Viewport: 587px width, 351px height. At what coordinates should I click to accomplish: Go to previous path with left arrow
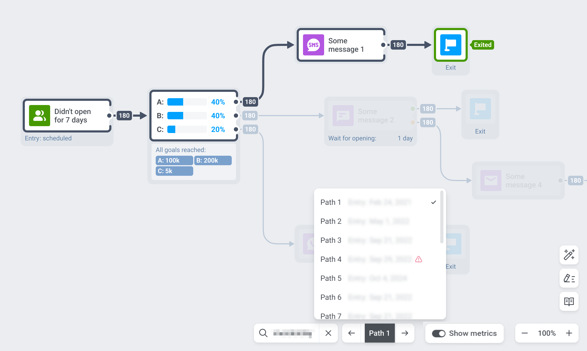[352, 333]
